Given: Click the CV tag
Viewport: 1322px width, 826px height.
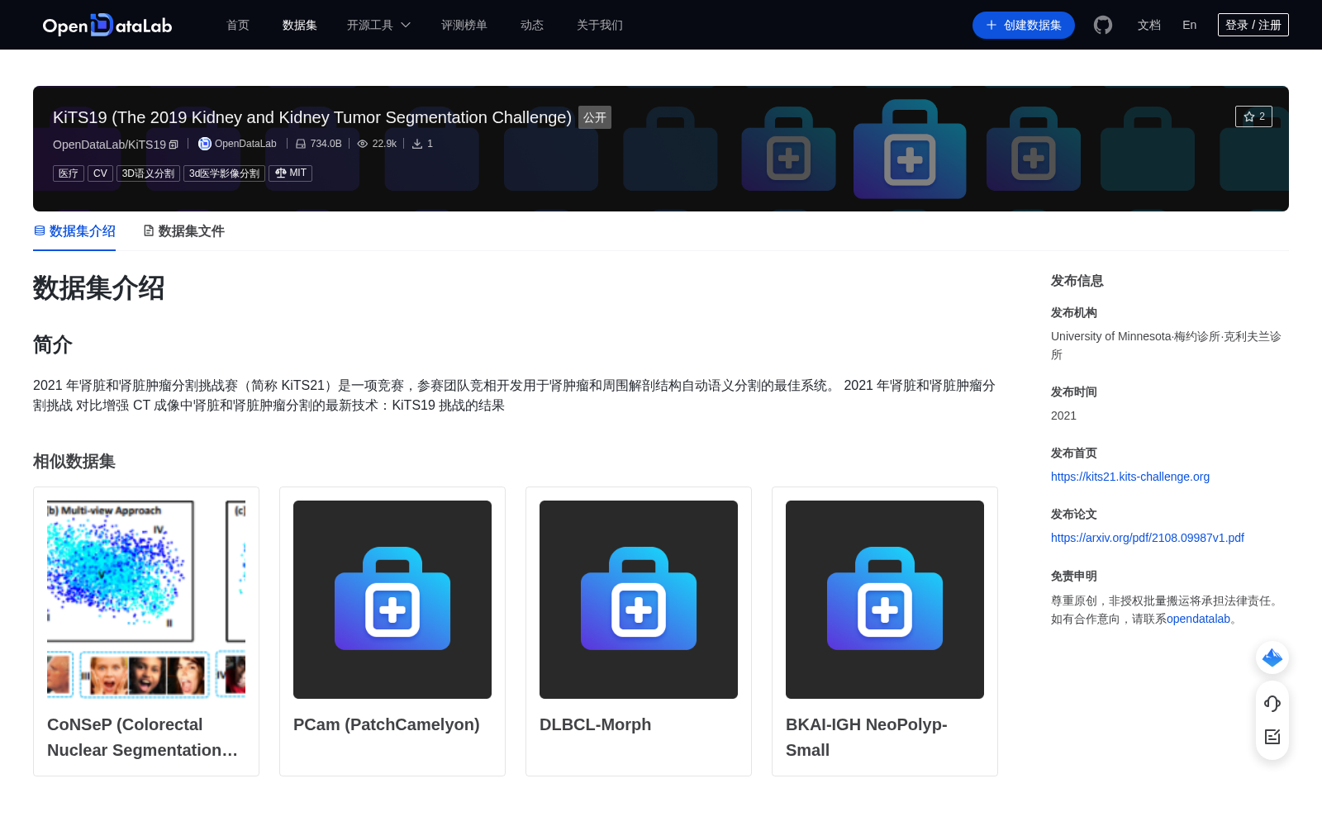Looking at the screenshot, I should point(100,173).
